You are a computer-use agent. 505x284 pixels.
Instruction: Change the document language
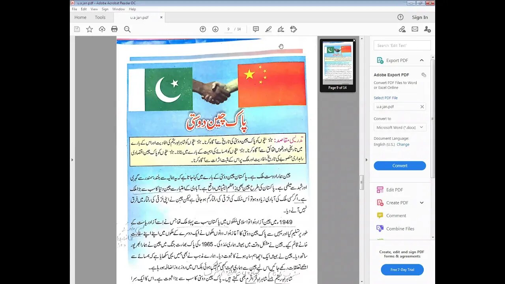[403, 144]
